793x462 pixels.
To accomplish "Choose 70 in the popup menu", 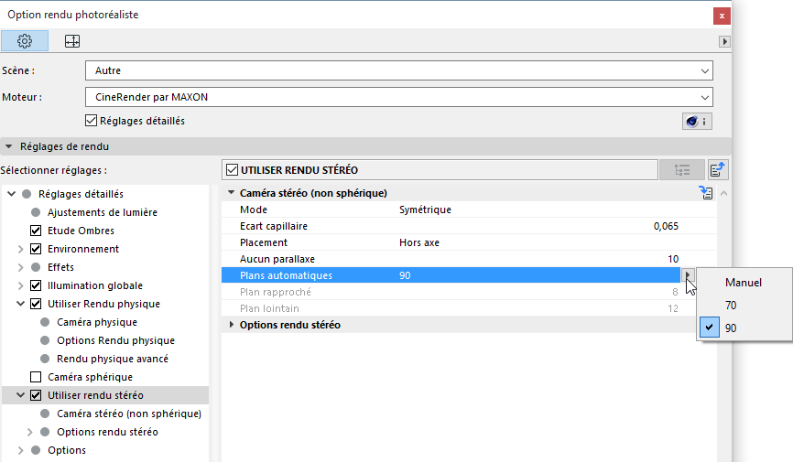I will pyautogui.click(x=730, y=306).
